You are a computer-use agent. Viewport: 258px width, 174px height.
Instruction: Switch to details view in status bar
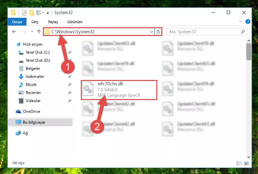pos(239,163)
